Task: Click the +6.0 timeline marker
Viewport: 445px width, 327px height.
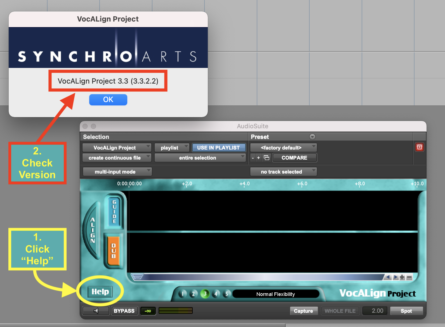Action: click(302, 184)
